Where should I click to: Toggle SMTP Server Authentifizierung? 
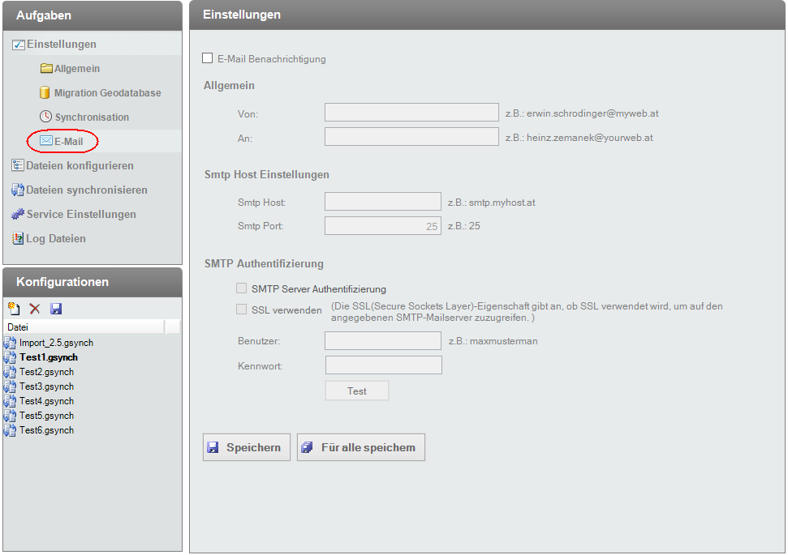[x=241, y=288]
